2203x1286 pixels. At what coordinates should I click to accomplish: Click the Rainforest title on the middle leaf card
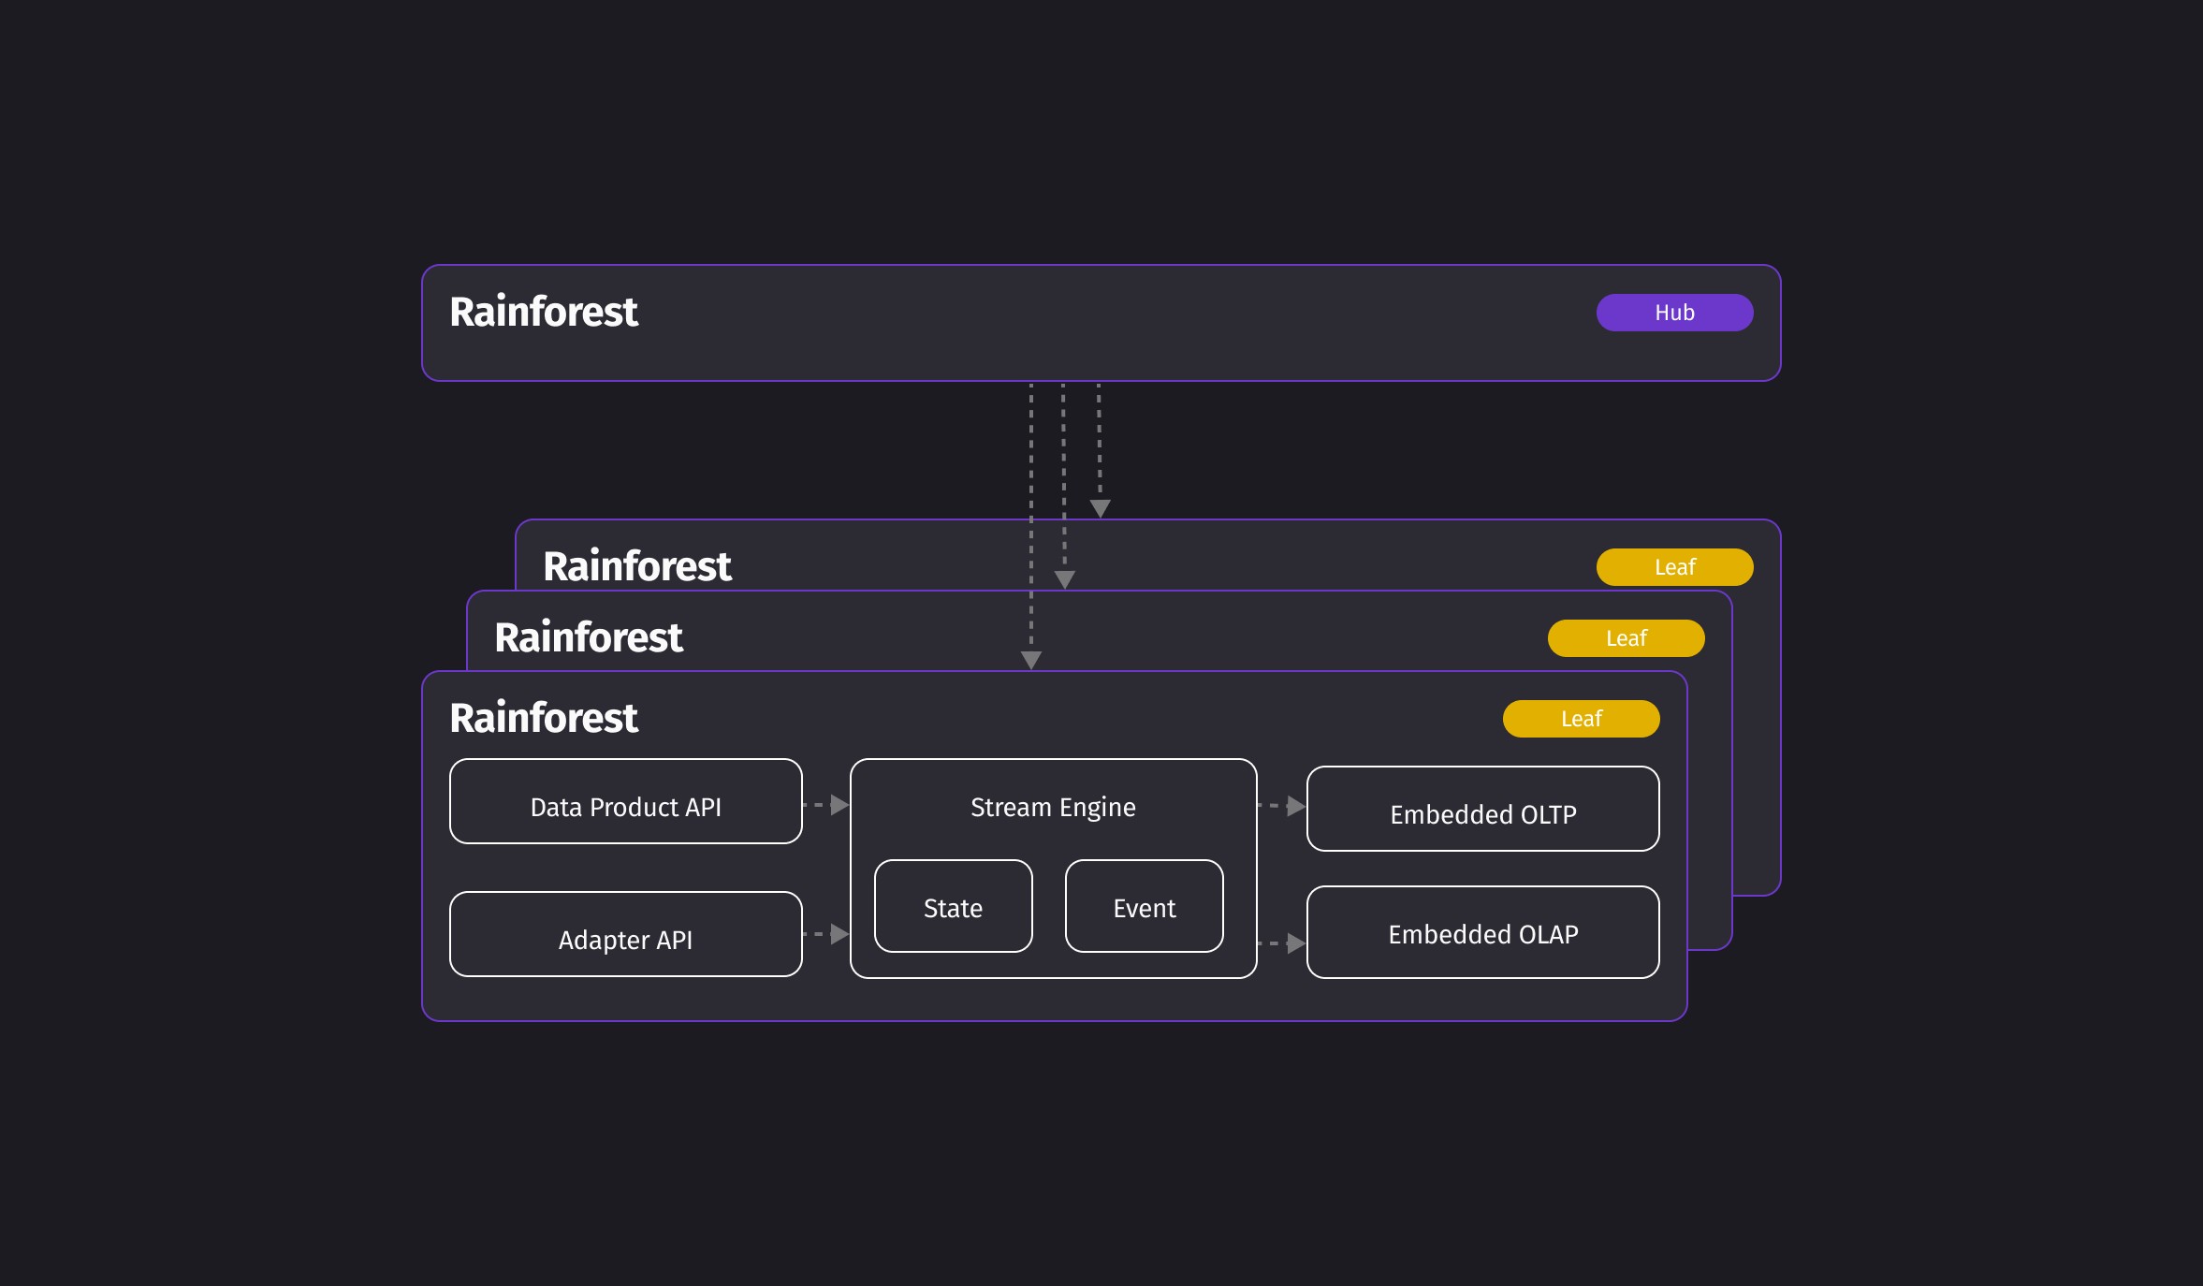589,637
